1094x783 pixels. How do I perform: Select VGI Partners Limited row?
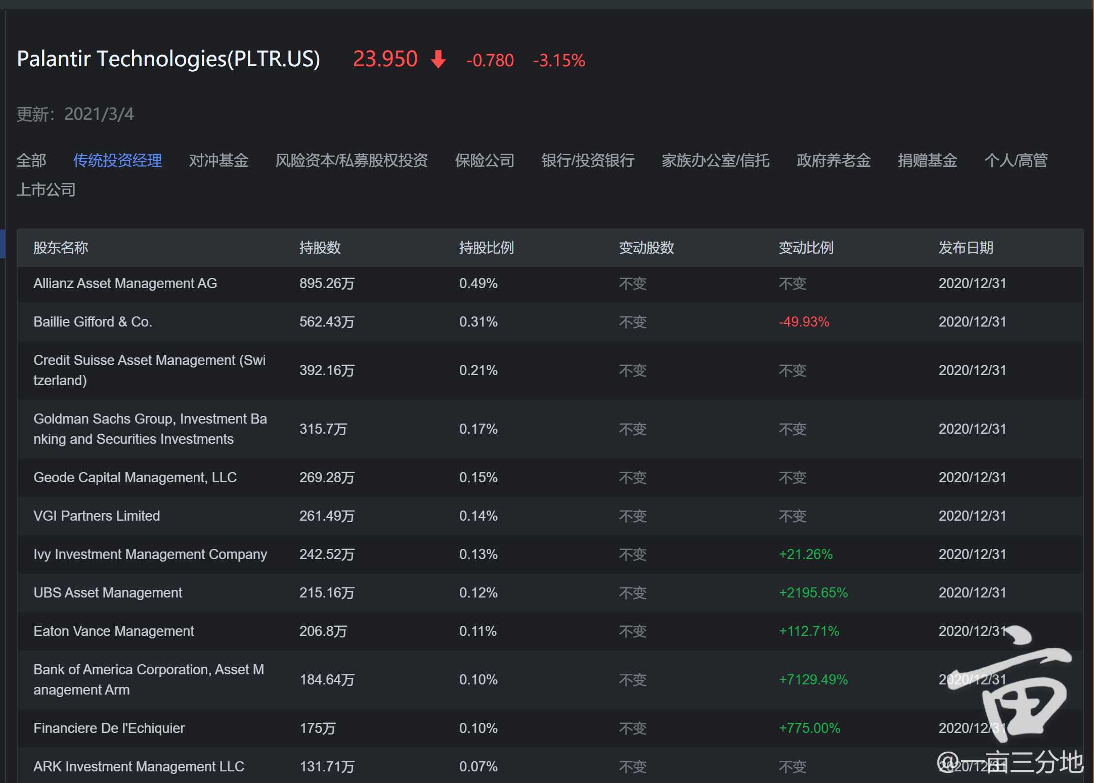pyautogui.click(x=550, y=516)
